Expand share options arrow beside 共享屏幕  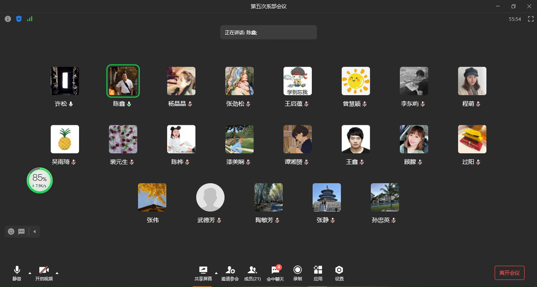(x=216, y=272)
